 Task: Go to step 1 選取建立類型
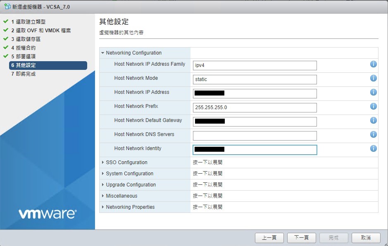tap(28, 22)
